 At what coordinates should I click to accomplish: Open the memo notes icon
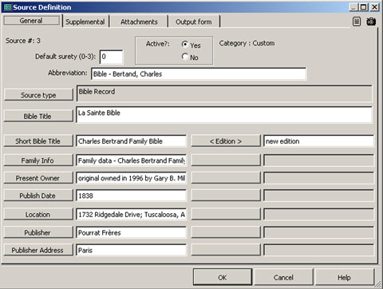pos(357,22)
